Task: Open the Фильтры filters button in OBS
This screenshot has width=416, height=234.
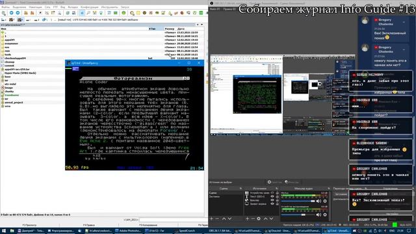Action: [292, 182]
